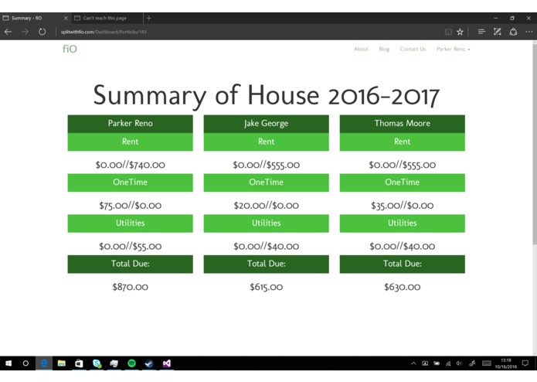This screenshot has width=537, height=382.
Task: Click Total Due bar under Thomas Moore
Action: click(x=402, y=264)
